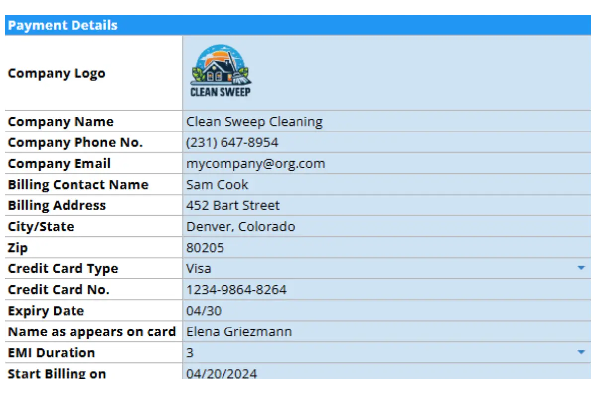
Task: Select the 452 Bart Street address cell
Action: tap(232, 205)
